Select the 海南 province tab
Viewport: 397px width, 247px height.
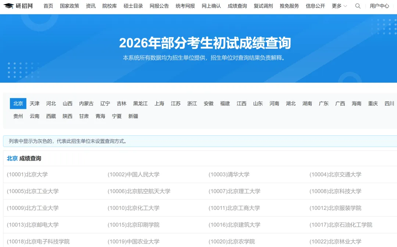357,104
